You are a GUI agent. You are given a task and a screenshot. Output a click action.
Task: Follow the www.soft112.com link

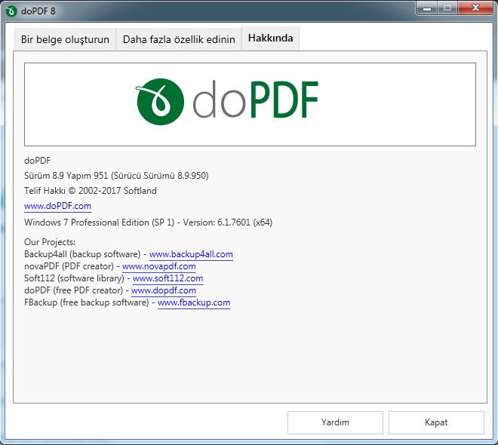click(x=168, y=278)
